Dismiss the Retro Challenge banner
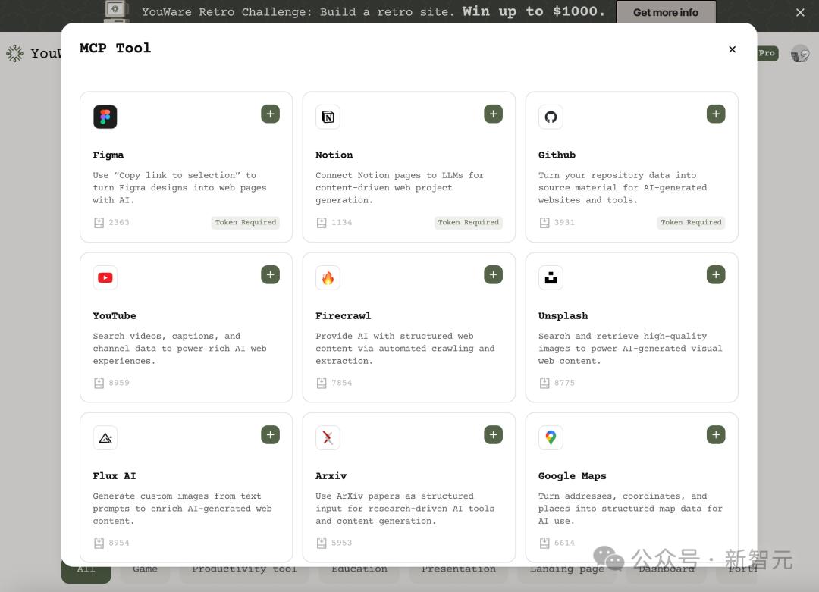 [x=800, y=12]
